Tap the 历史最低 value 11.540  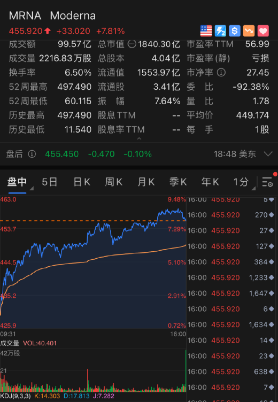pos(78,129)
